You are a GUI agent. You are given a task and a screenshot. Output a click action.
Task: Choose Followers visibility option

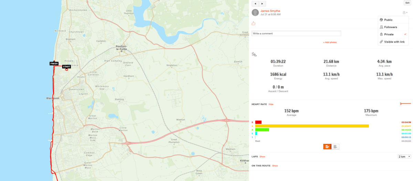390,27
